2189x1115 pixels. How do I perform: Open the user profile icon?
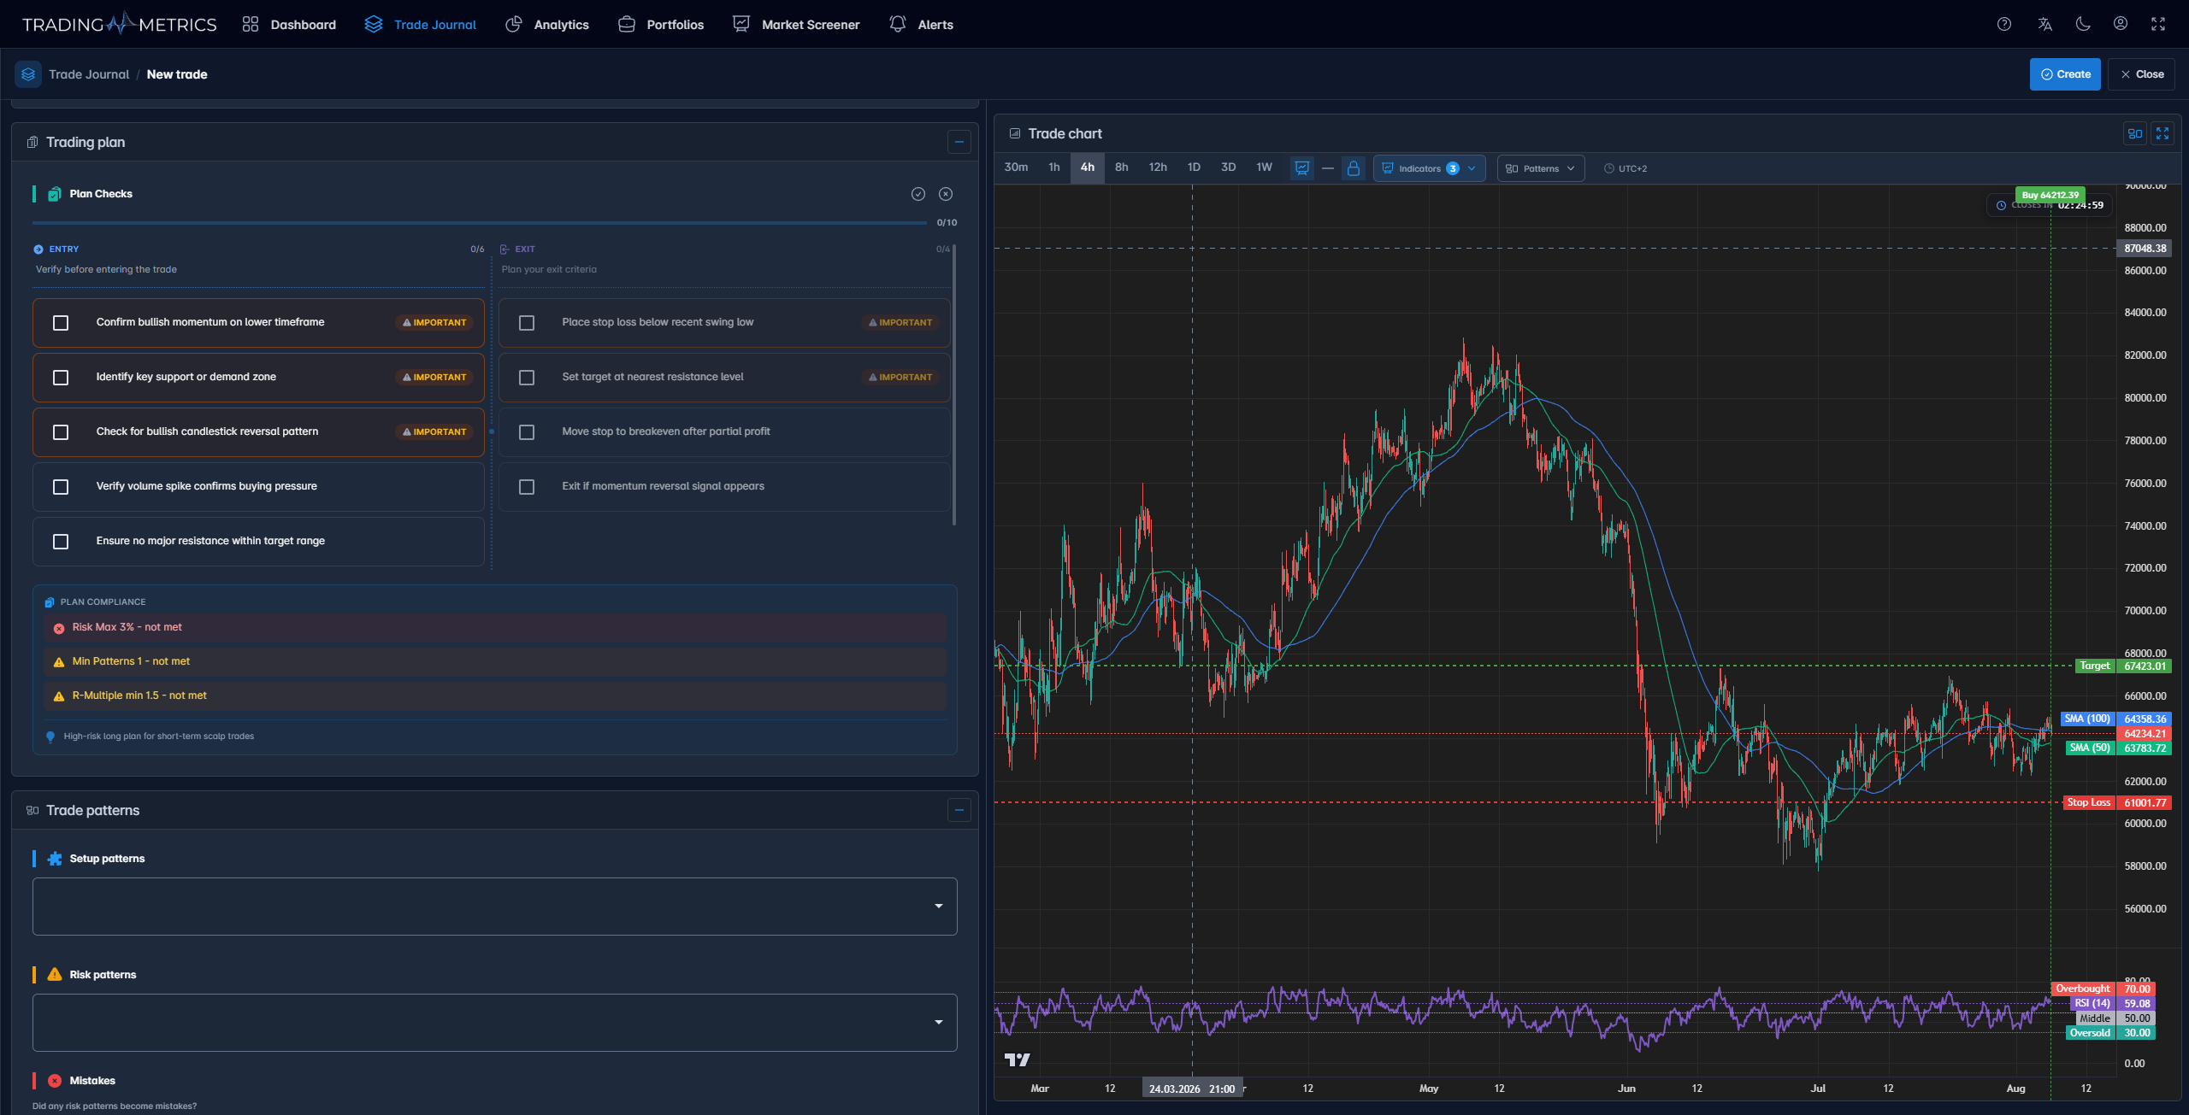coord(2121,24)
